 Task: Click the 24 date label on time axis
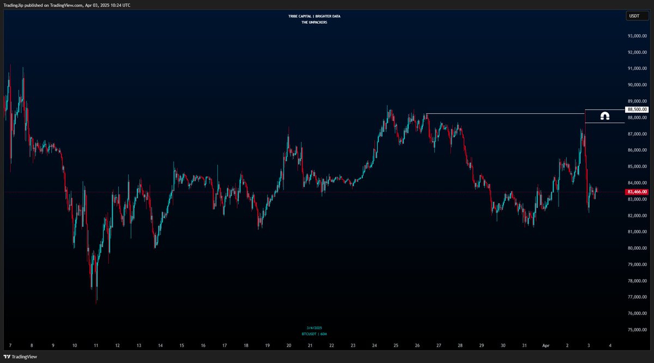(374, 346)
